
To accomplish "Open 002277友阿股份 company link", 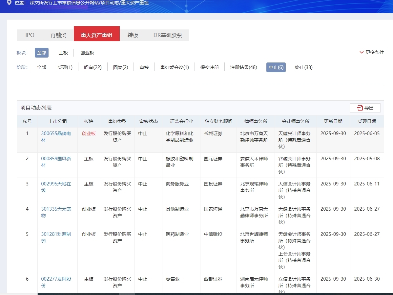I will click(56, 282).
